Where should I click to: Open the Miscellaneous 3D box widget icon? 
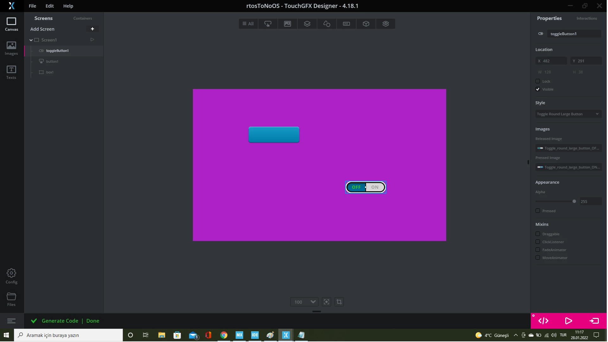(366, 24)
